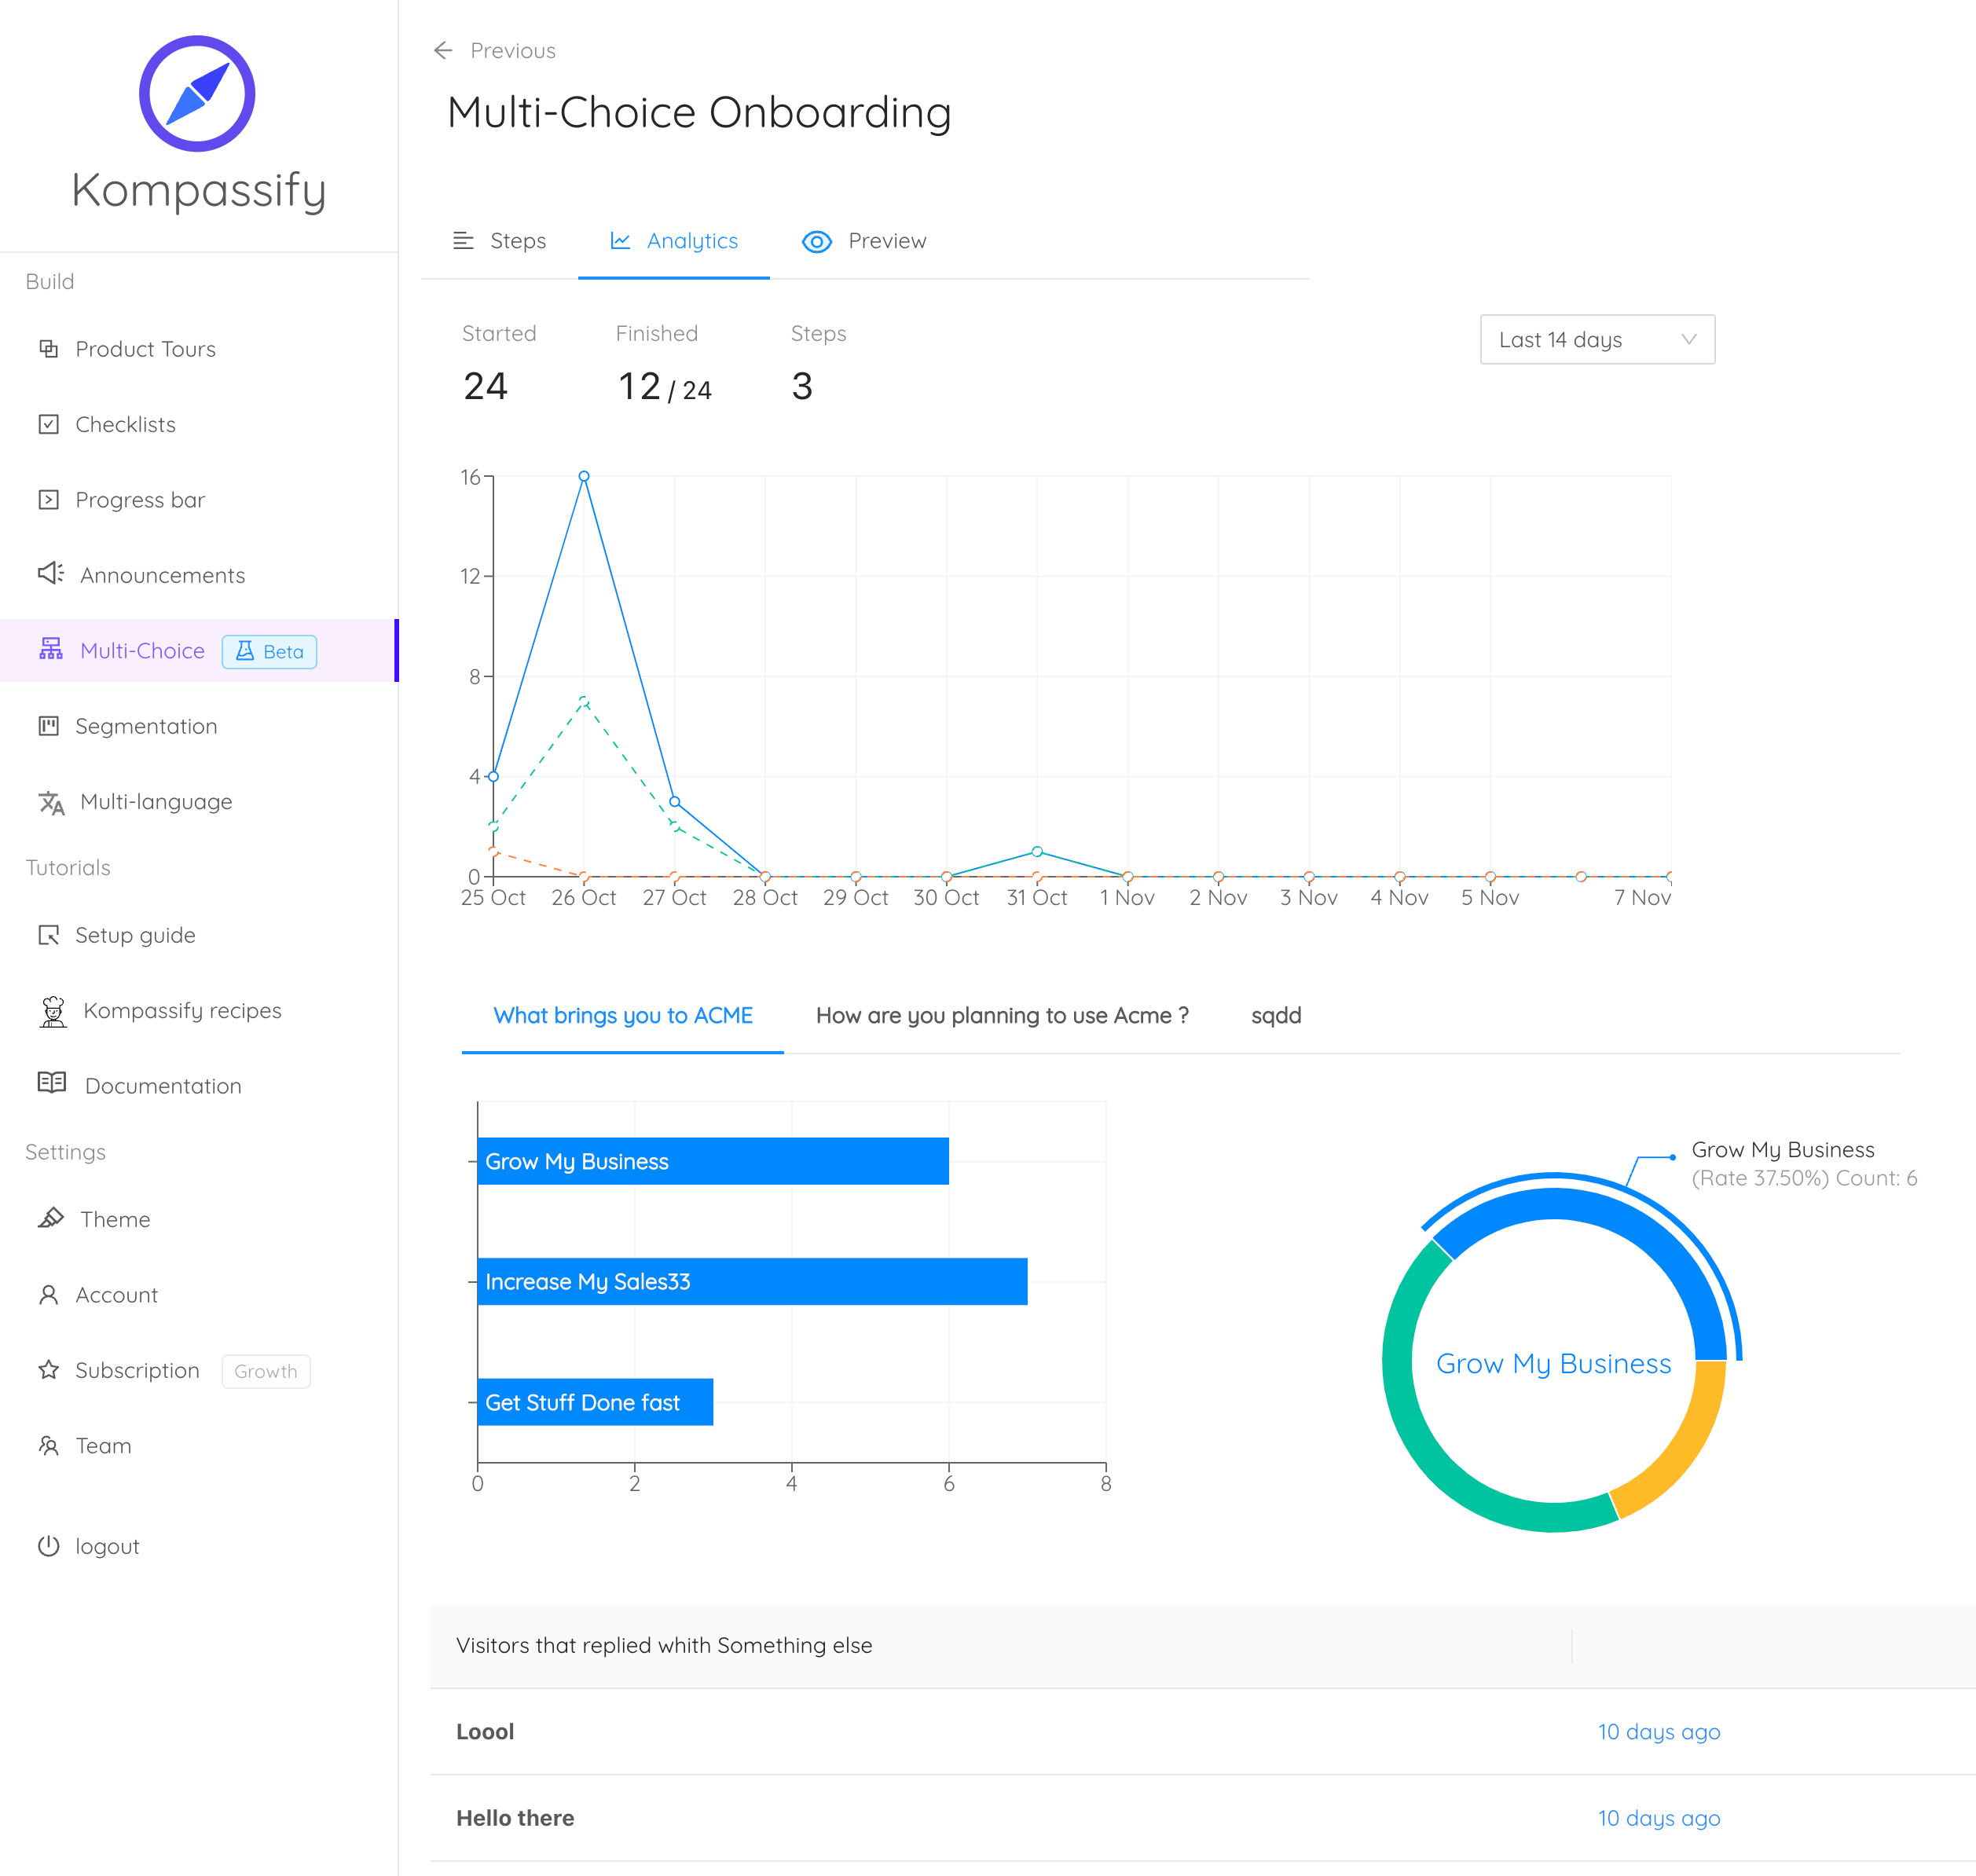Click the Steps count 3
This screenshot has width=1976, height=1876.
802,386
